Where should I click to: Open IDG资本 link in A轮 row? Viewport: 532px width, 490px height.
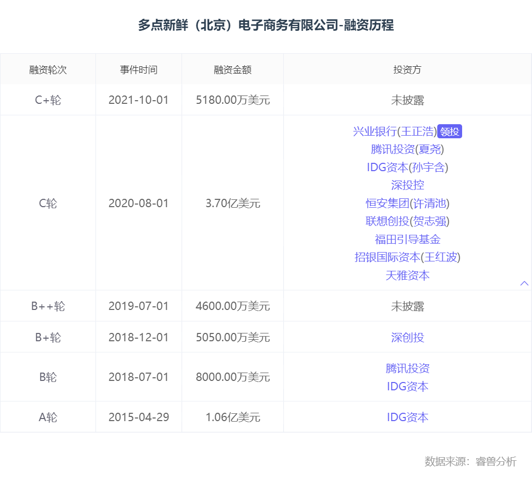407,417
